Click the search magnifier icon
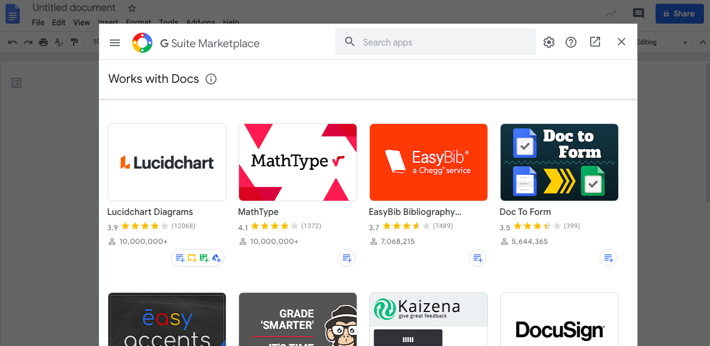This screenshot has width=710, height=346. (350, 42)
